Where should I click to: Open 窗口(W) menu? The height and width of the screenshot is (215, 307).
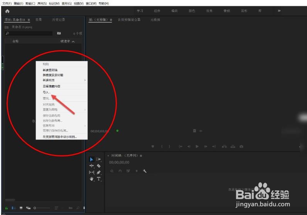point(91,3)
